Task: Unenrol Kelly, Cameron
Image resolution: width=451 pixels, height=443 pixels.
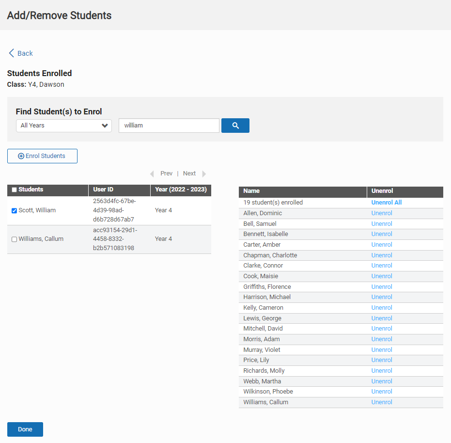Action: click(382, 307)
